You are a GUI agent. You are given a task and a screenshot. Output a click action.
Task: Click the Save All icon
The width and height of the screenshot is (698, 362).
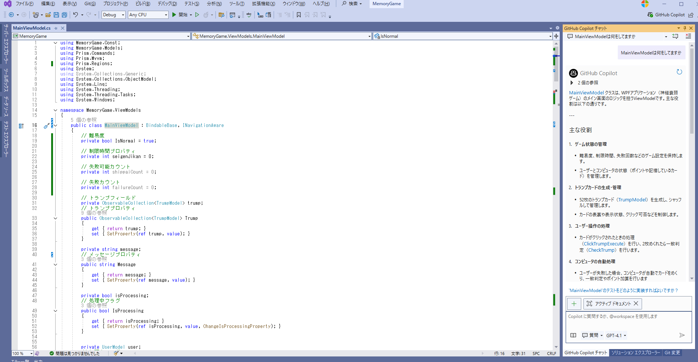(64, 15)
